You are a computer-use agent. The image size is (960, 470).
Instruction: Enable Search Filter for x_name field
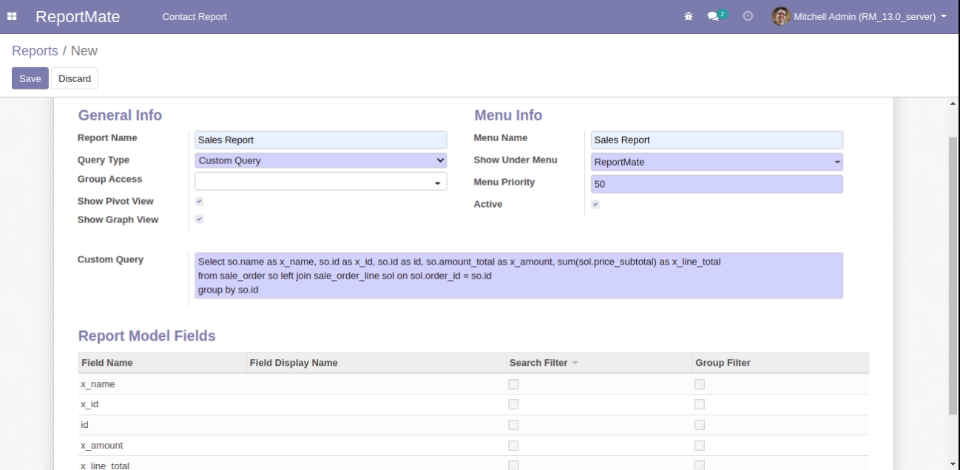tap(513, 384)
